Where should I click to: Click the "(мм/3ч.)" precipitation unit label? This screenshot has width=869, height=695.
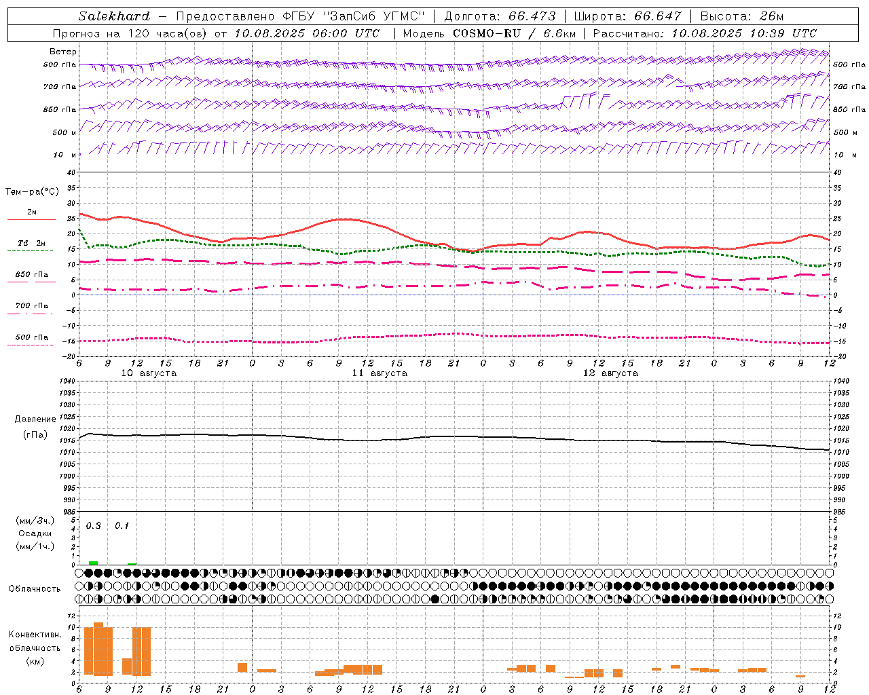click(x=35, y=521)
